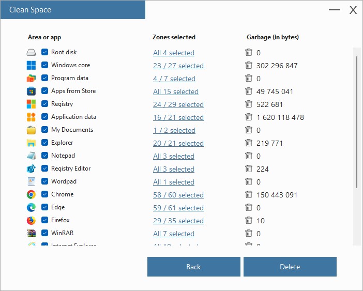The image size is (363, 291).
Task: Click the Windows core logo icon
Action: [x=31, y=65]
